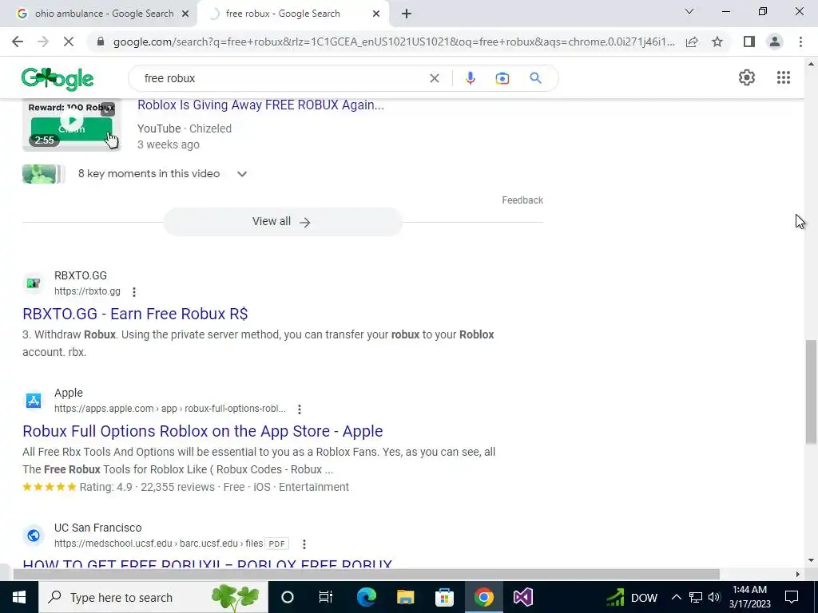Open network icon in system tray
The image size is (818, 613).
[696, 597]
